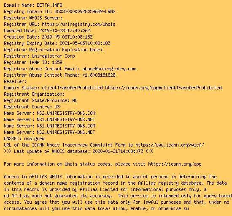Click the DNSSEC unsigned value
Screen dimensions: 232x216
pos(34,139)
